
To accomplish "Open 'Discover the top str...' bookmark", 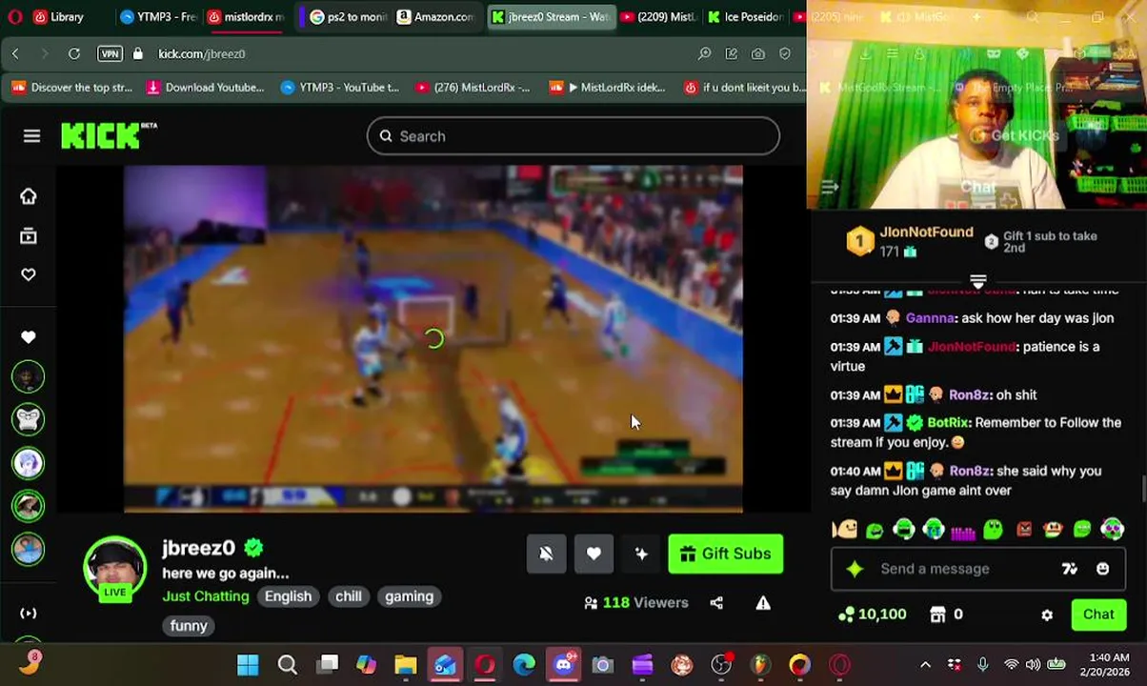I will (72, 88).
